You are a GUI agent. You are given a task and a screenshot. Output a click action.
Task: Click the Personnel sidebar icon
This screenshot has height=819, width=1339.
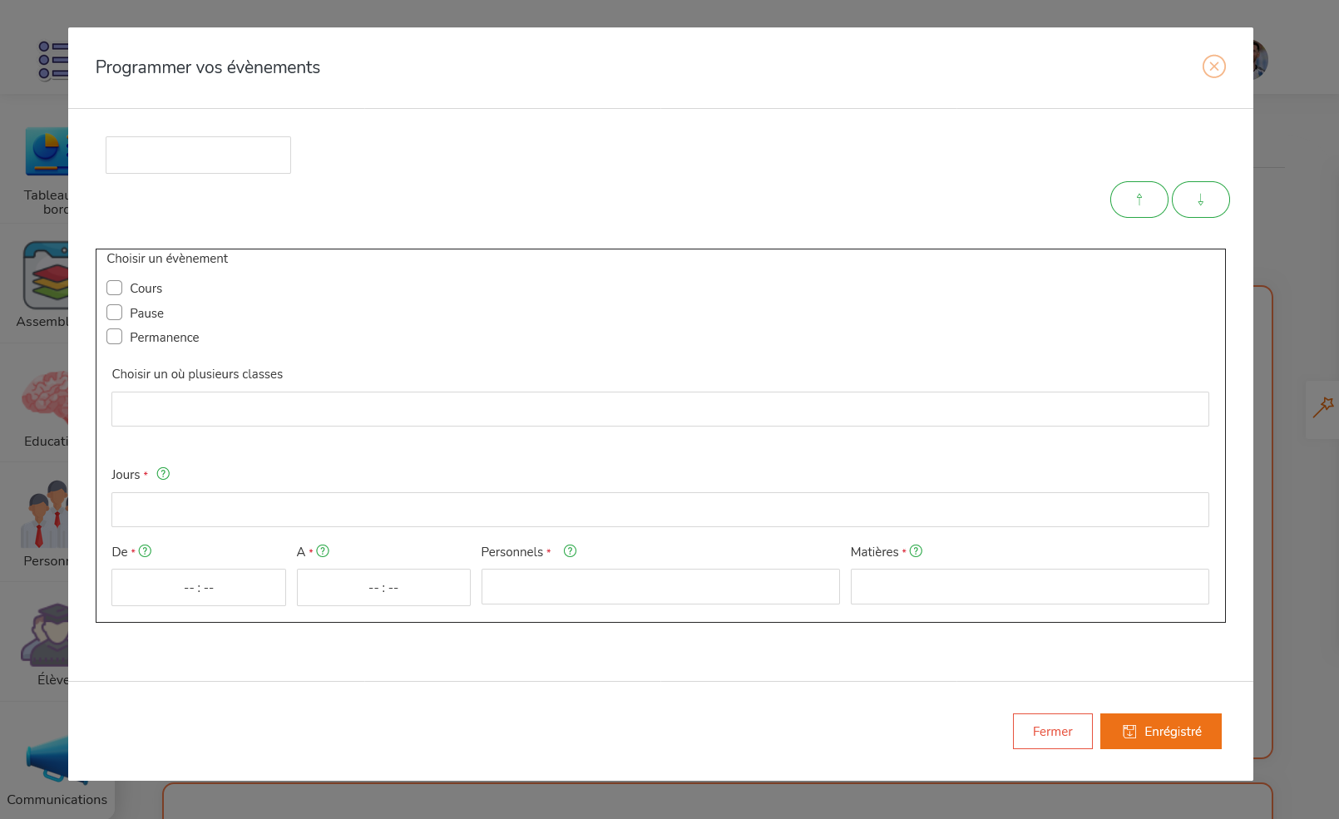click(x=46, y=516)
